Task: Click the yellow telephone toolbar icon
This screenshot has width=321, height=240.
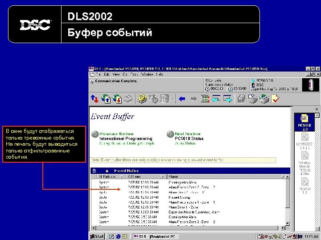Action: [x=142, y=99]
